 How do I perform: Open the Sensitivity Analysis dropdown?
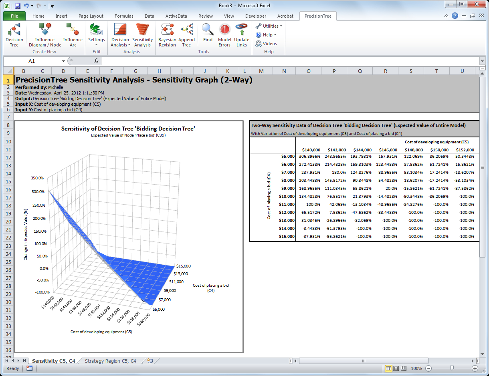pyautogui.click(x=142, y=35)
